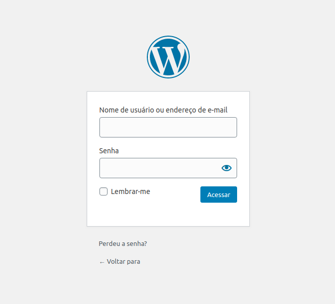
Task: Go to wordpress.org via the blue W logo
Action: pos(168,57)
